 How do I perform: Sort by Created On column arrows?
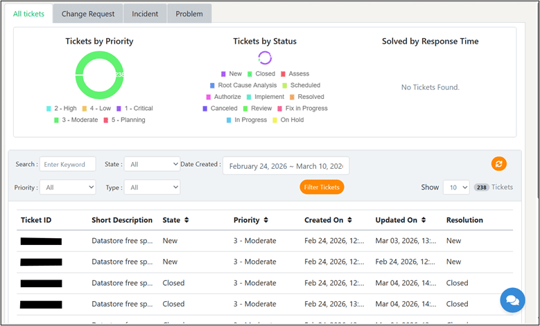(x=349, y=220)
